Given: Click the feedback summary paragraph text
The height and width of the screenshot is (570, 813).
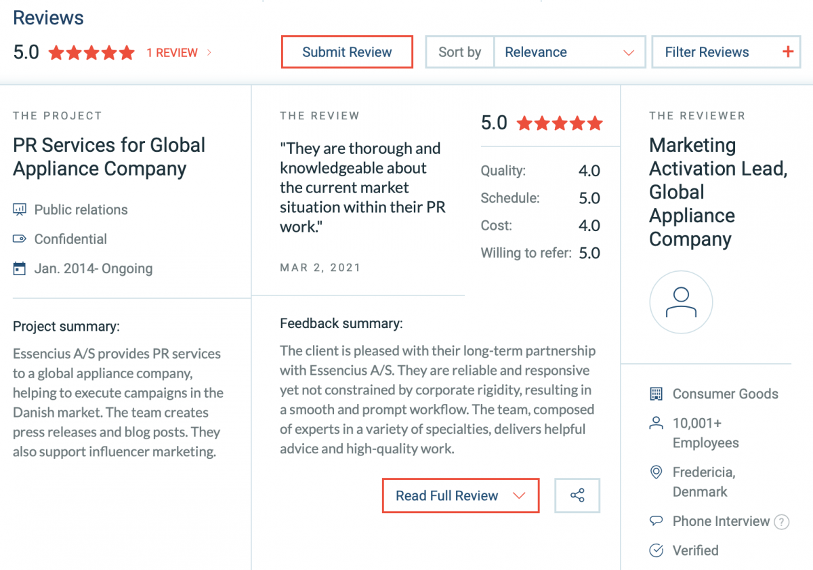Looking at the screenshot, I should 438,400.
